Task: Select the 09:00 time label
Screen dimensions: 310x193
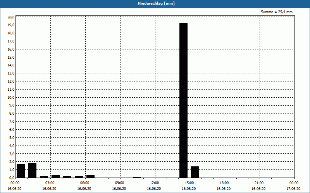Action: pos(121,183)
